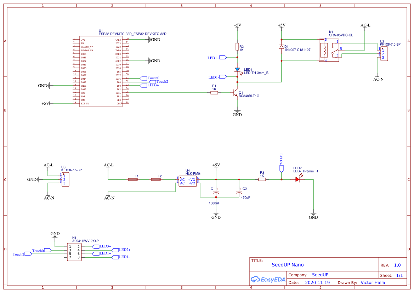Click the REV value 1.0

(x=397, y=265)
